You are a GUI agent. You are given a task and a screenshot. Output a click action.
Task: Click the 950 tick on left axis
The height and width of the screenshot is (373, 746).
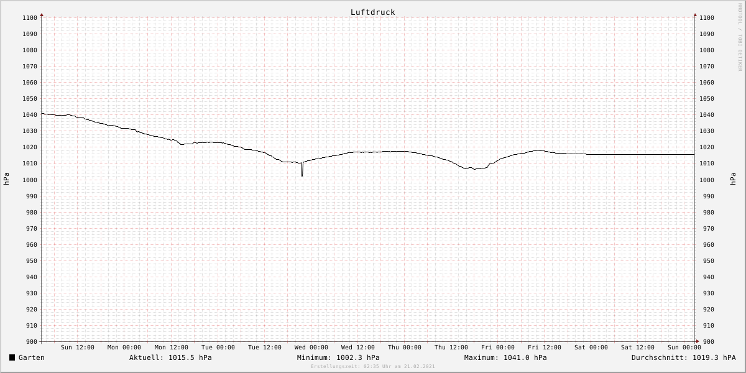point(32,261)
